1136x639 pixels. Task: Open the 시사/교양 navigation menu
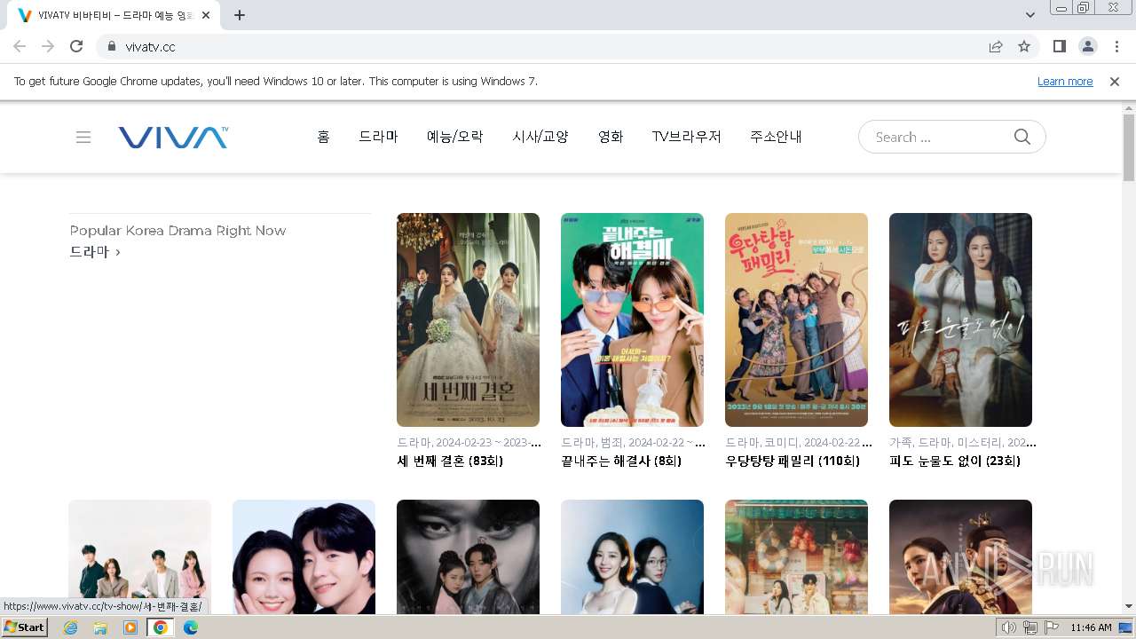pyautogui.click(x=540, y=137)
